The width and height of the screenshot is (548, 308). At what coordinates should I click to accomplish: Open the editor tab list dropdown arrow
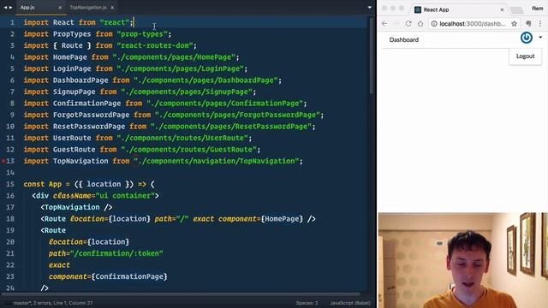369,8
